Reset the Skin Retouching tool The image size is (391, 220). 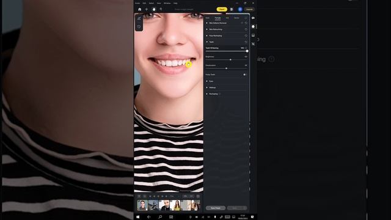(246, 29)
